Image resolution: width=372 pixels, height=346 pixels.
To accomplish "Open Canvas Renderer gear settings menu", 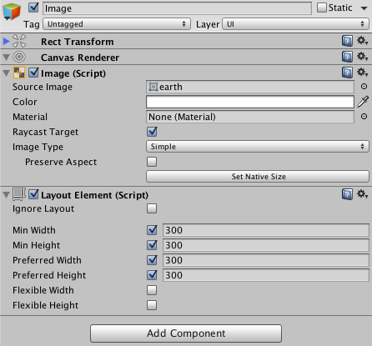I will [x=363, y=57].
